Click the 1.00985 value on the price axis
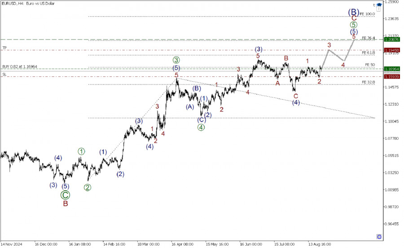 click(x=391, y=190)
